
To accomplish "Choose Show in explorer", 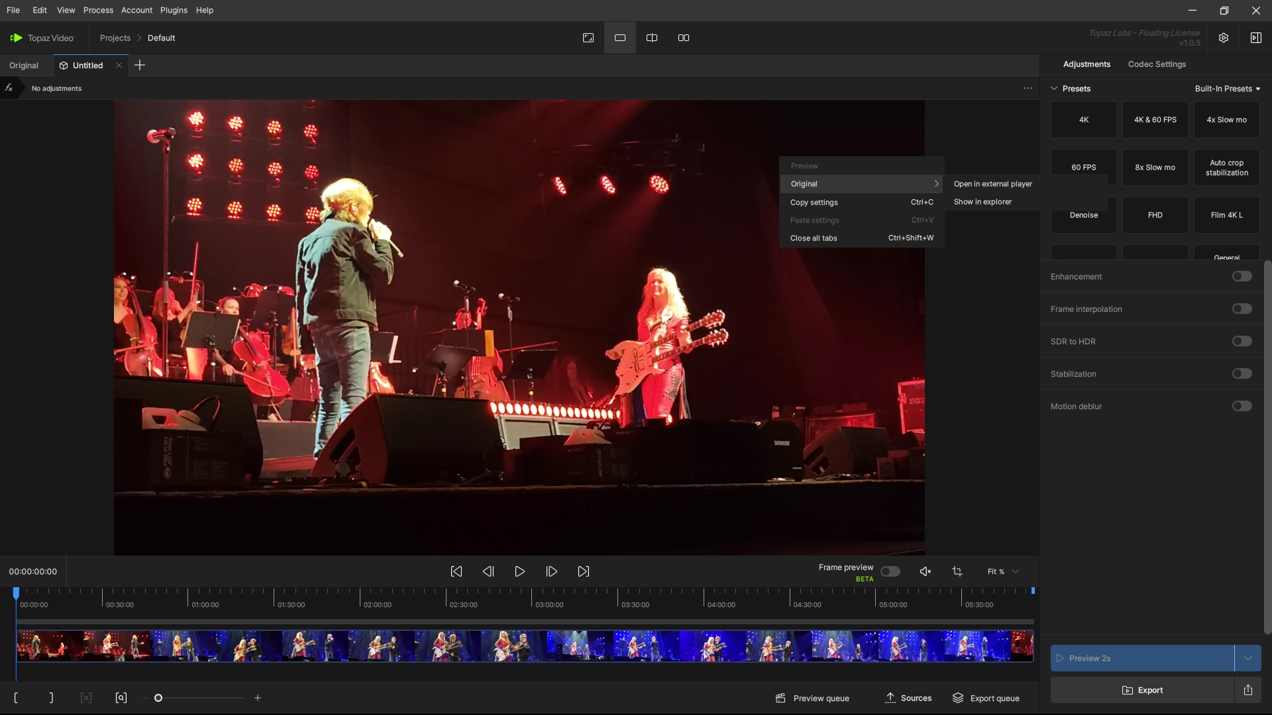I will coord(982,202).
